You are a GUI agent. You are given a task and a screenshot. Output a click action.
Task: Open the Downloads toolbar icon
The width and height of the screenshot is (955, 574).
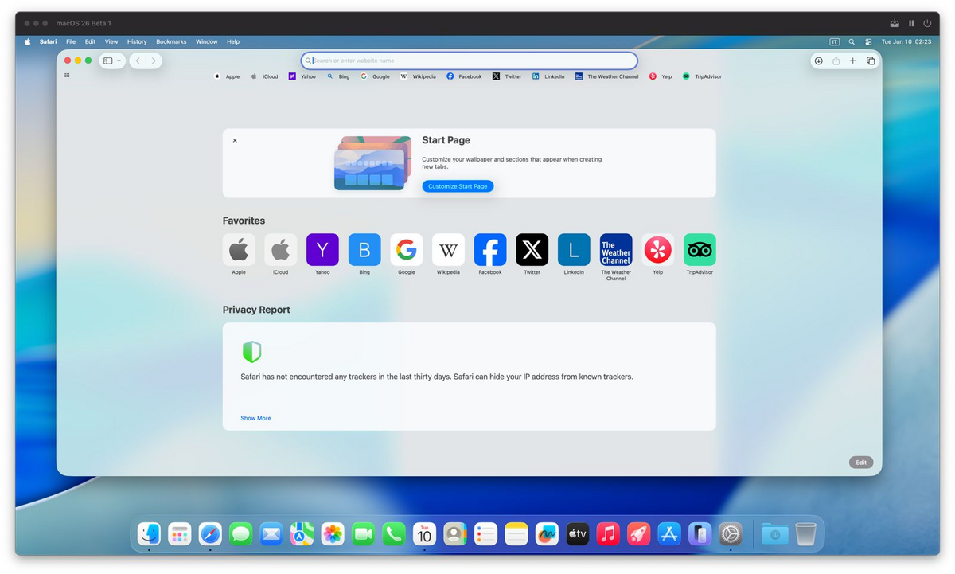point(818,61)
